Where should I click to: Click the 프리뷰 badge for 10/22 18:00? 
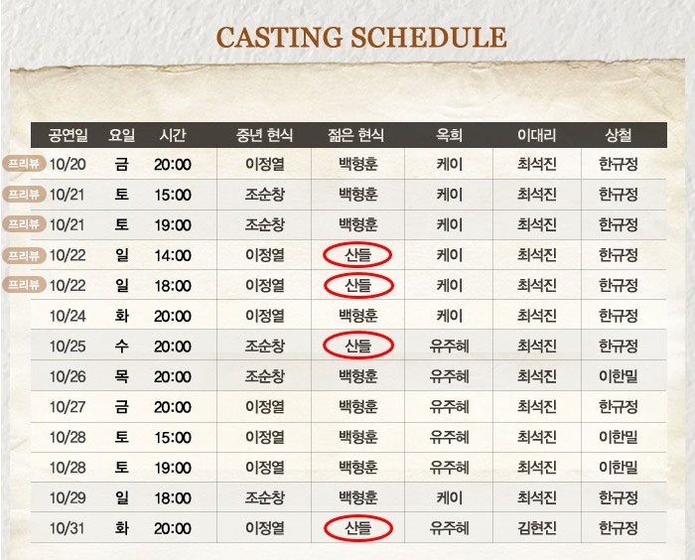point(24,284)
